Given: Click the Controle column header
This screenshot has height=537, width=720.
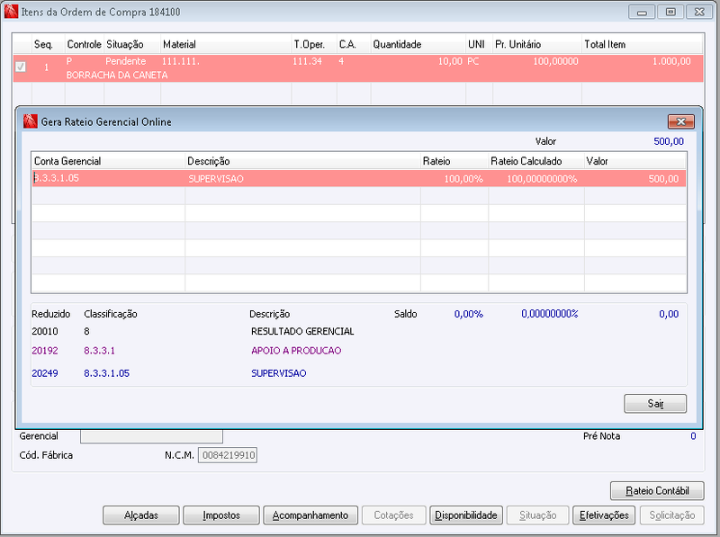Looking at the screenshot, I should (x=85, y=44).
